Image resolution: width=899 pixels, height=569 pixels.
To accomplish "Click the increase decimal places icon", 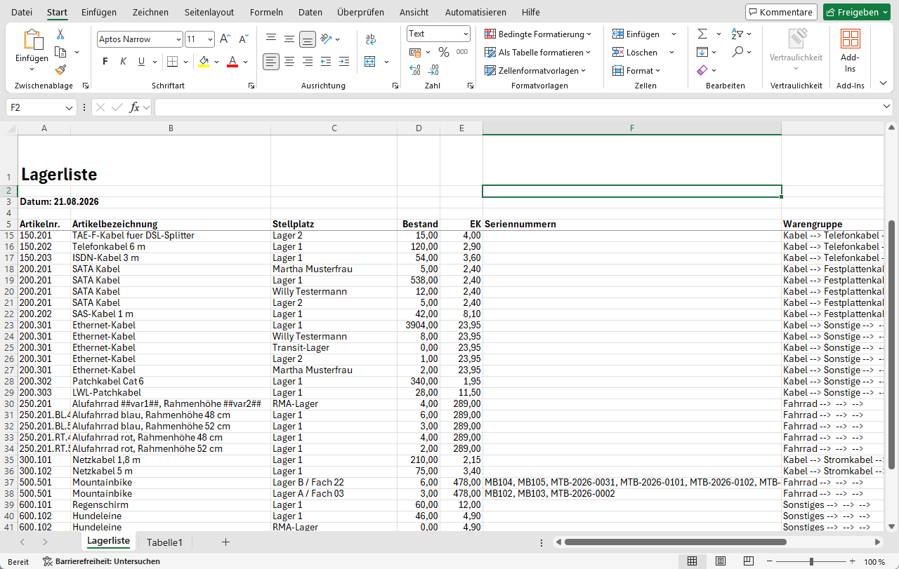I will [x=415, y=70].
